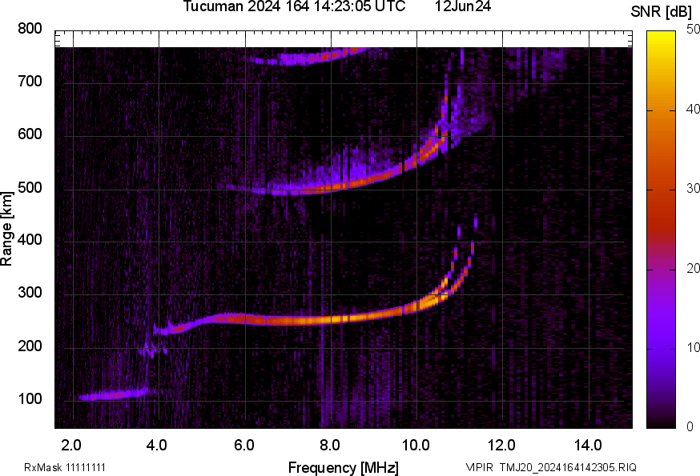The height and width of the screenshot is (476, 700).
Task: Click range axis tick '100'
Action: tap(30, 399)
